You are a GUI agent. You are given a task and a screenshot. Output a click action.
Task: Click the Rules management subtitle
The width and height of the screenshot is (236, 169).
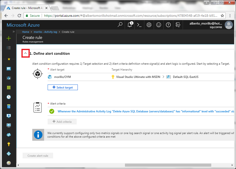(33, 42)
